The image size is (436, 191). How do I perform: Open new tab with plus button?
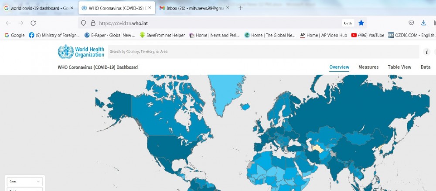[x=241, y=8]
